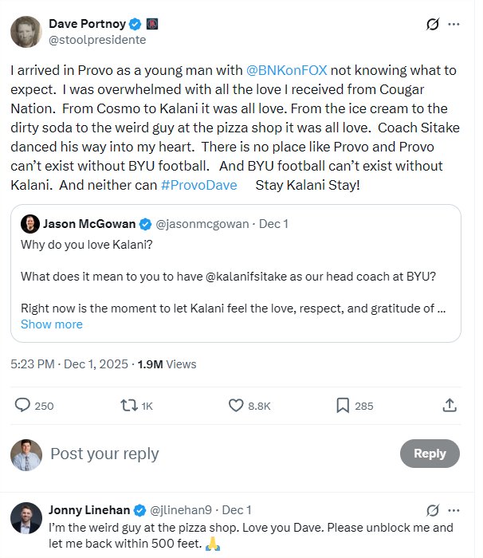Viewport: 483px width, 558px height.
Task: Open Jason McGowan's avatar in quoted tweet
Action: (x=29, y=224)
